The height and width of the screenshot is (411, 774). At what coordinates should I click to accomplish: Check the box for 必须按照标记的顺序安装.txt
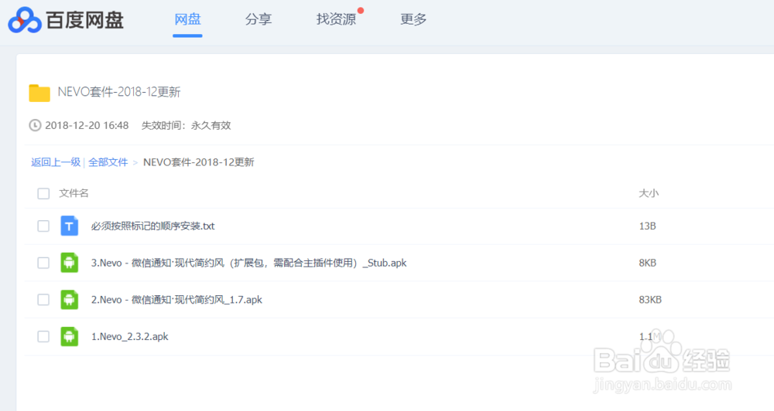[43, 226]
